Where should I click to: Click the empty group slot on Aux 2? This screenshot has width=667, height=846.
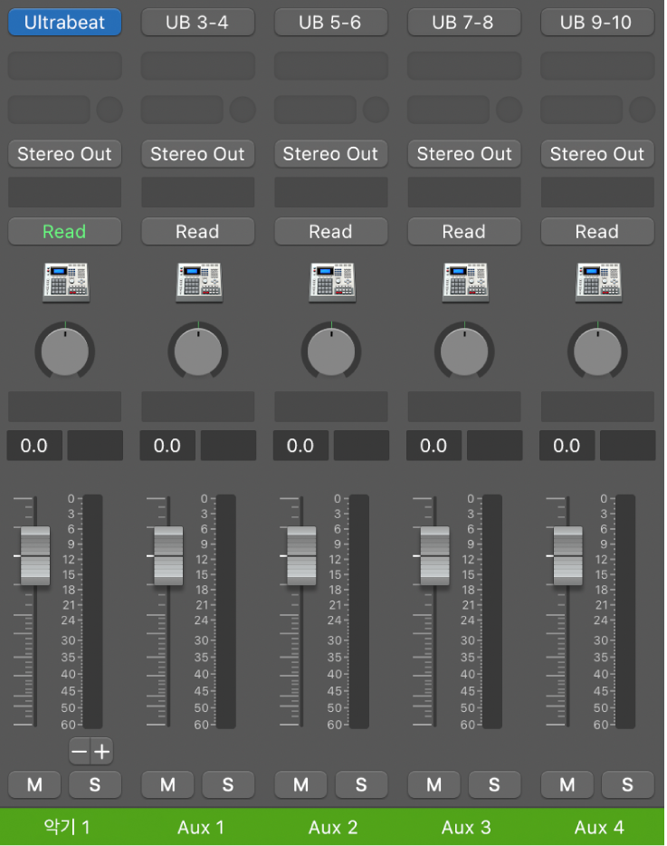point(331,192)
